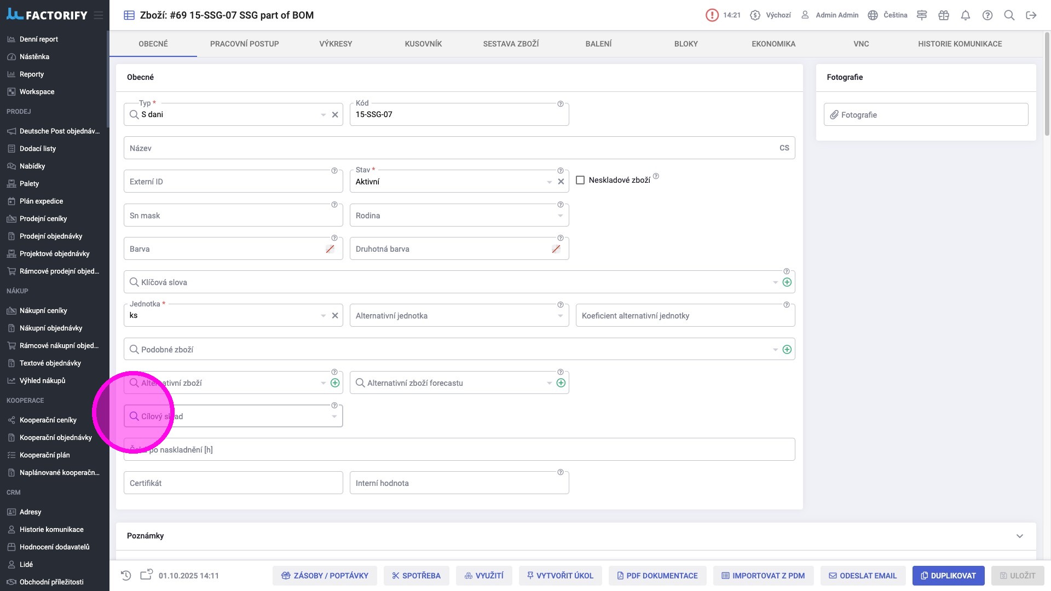Viewport: 1051px width, 591px height.
Task: Click the history clock icon in footer
Action: click(x=126, y=575)
